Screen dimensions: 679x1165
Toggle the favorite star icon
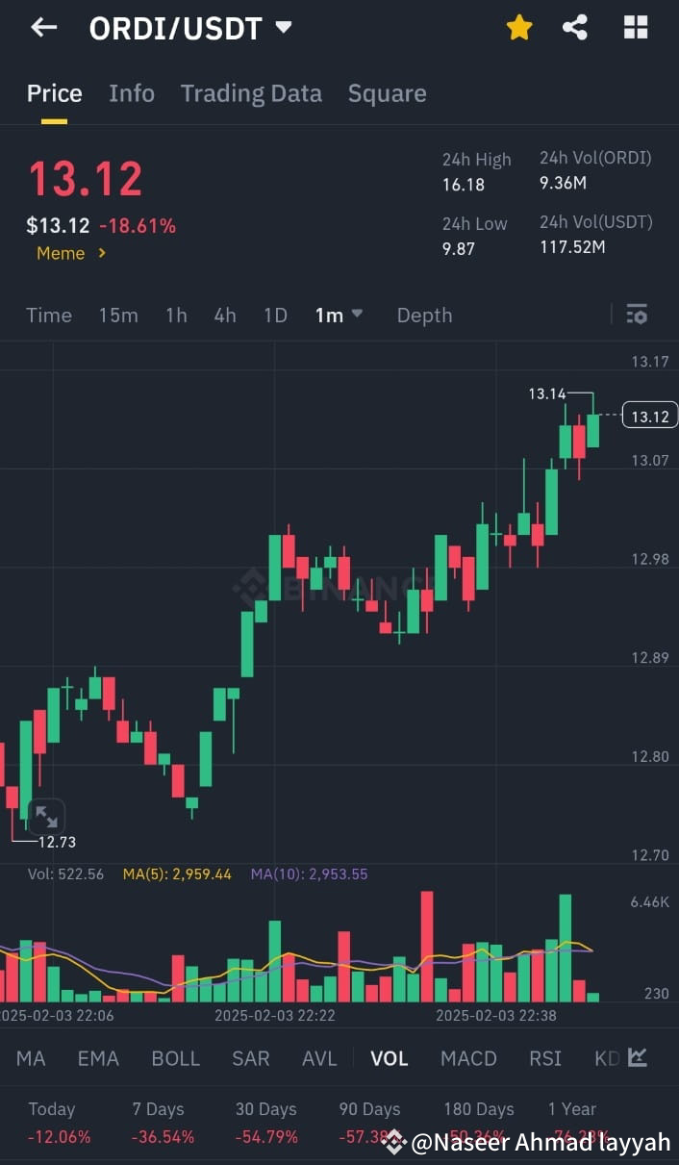pos(519,27)
